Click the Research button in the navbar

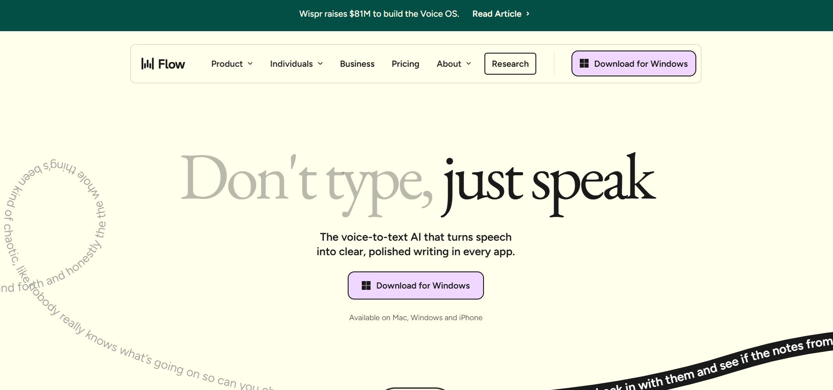(x=510, y=64)
